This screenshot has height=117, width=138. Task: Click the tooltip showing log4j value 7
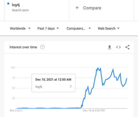pos(54,83)
